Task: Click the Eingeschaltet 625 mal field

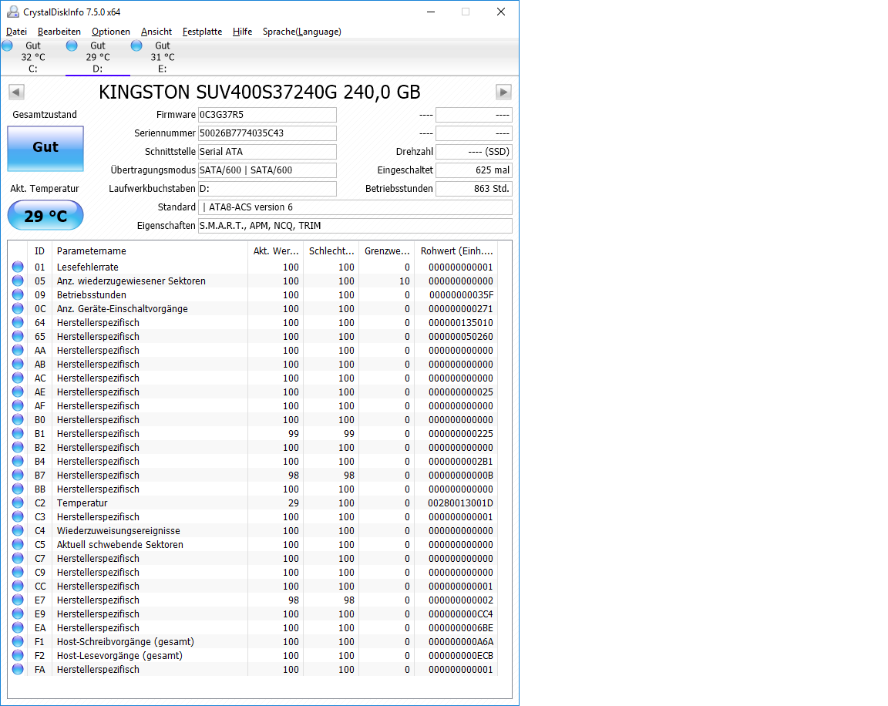Action: [474, 170]
